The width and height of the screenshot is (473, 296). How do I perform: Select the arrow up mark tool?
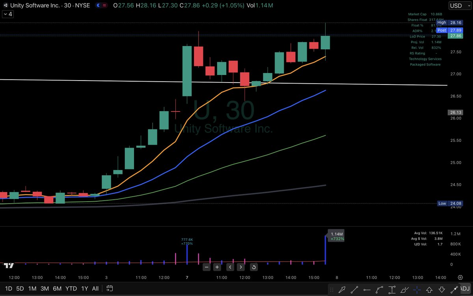point(430,289)
